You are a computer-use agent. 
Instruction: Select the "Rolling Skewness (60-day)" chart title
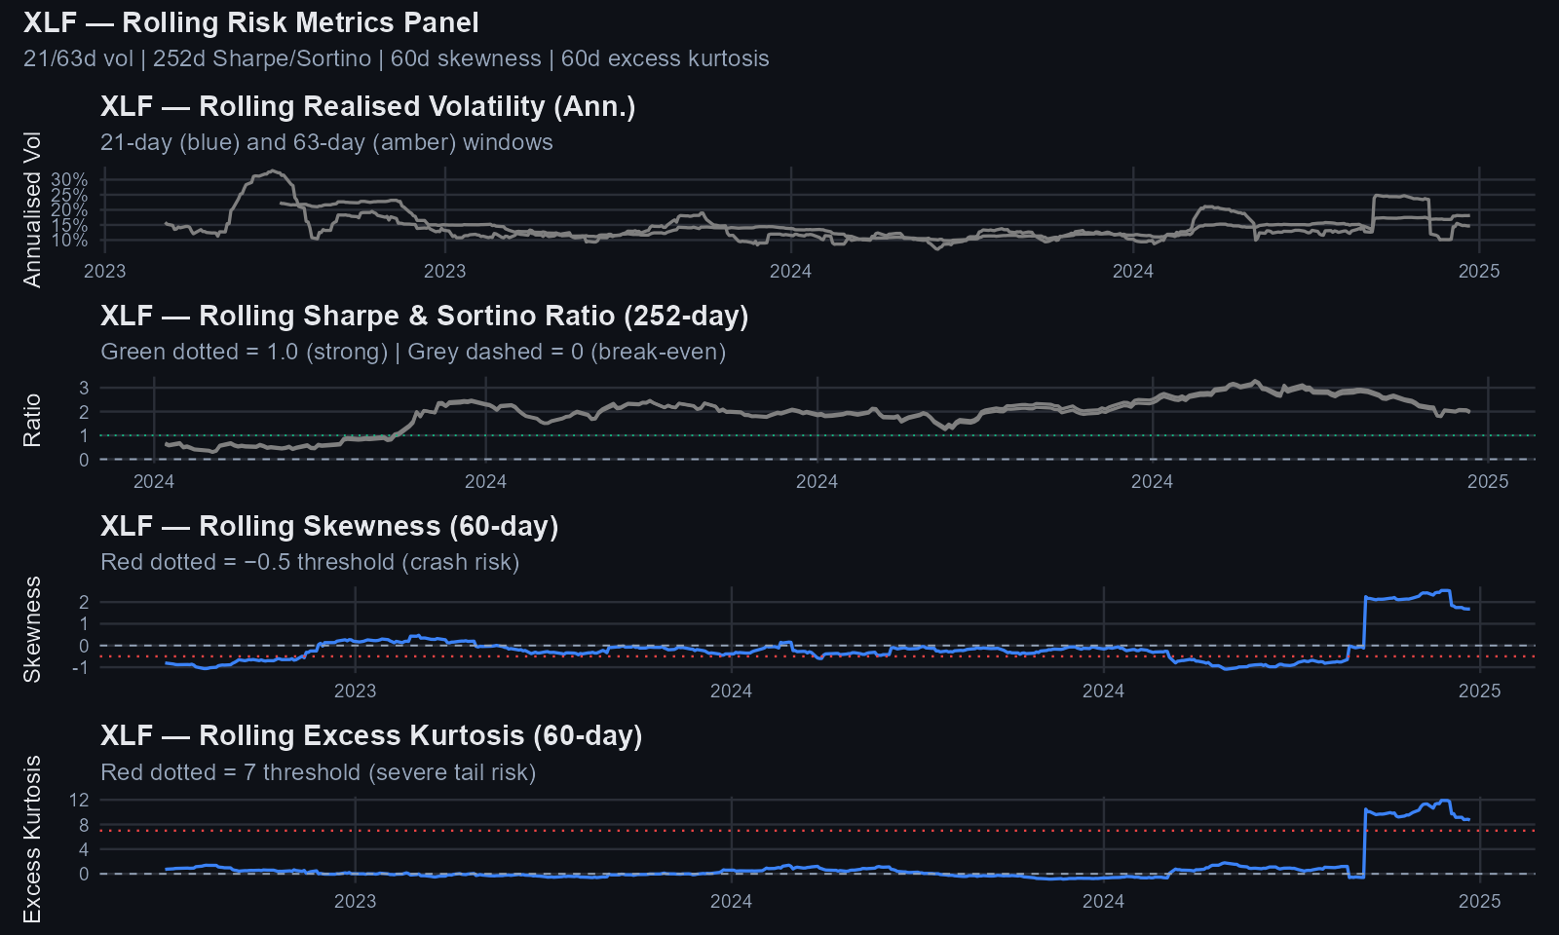coord(329,526)
